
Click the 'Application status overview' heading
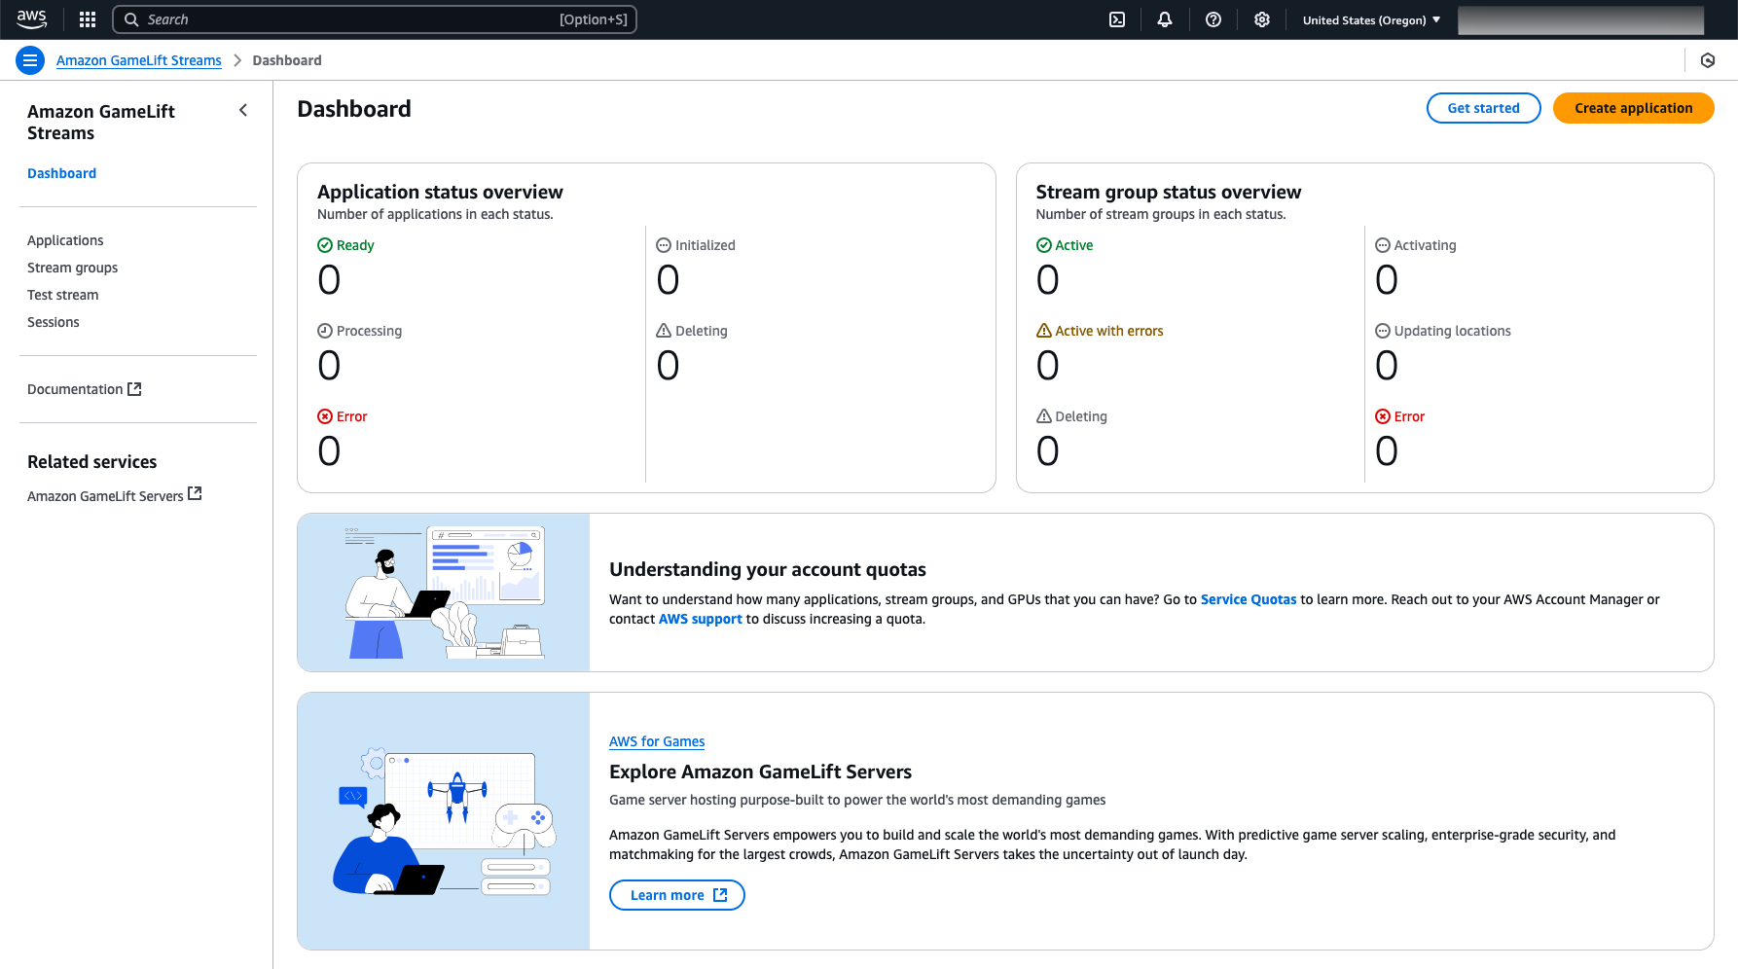tap(440, 192)
